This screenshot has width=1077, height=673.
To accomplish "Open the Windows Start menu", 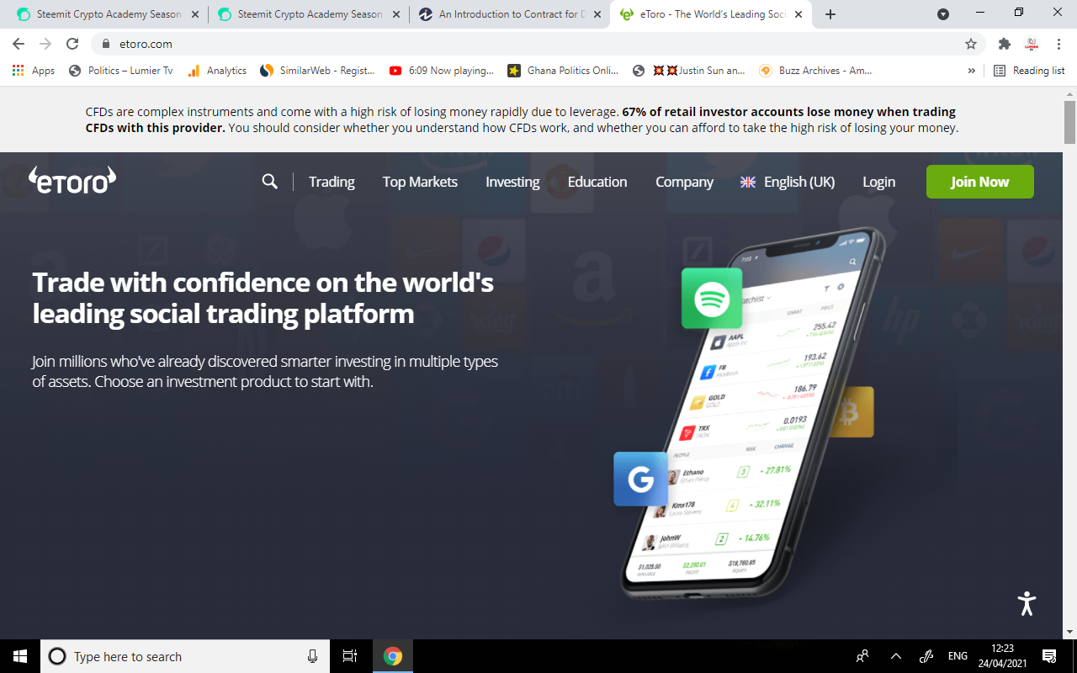I will pyautogui.click(x=20, y=656).
